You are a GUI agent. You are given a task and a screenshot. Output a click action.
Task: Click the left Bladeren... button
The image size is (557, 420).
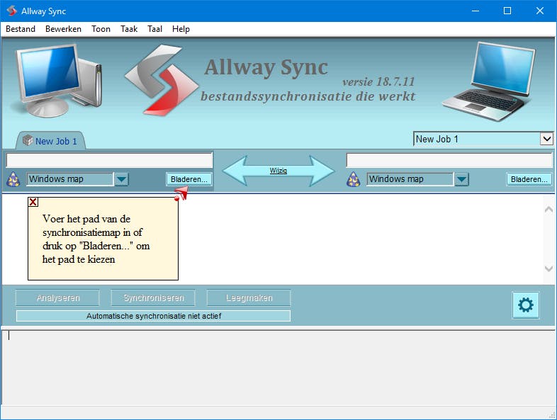(x=189, y=179)
